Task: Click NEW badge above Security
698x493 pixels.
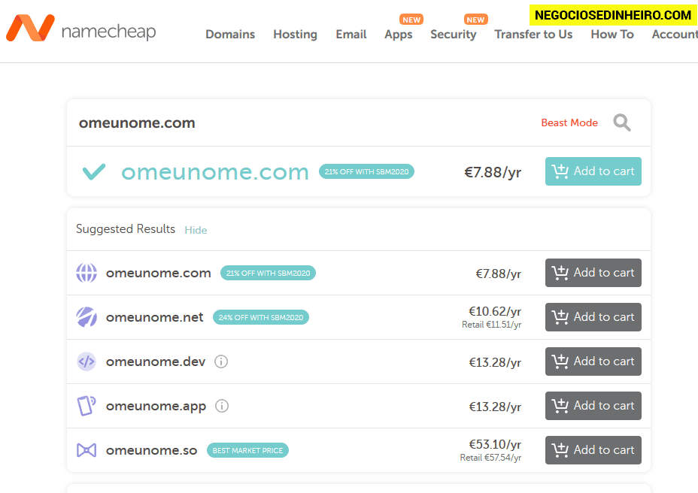Action: (476, 20)
